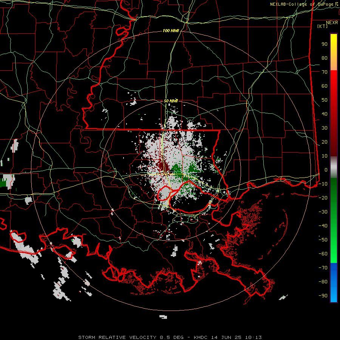Click the 80 value on velocity scale
Viewport: 340px width, 340px height.
click(x=325, y=58)
